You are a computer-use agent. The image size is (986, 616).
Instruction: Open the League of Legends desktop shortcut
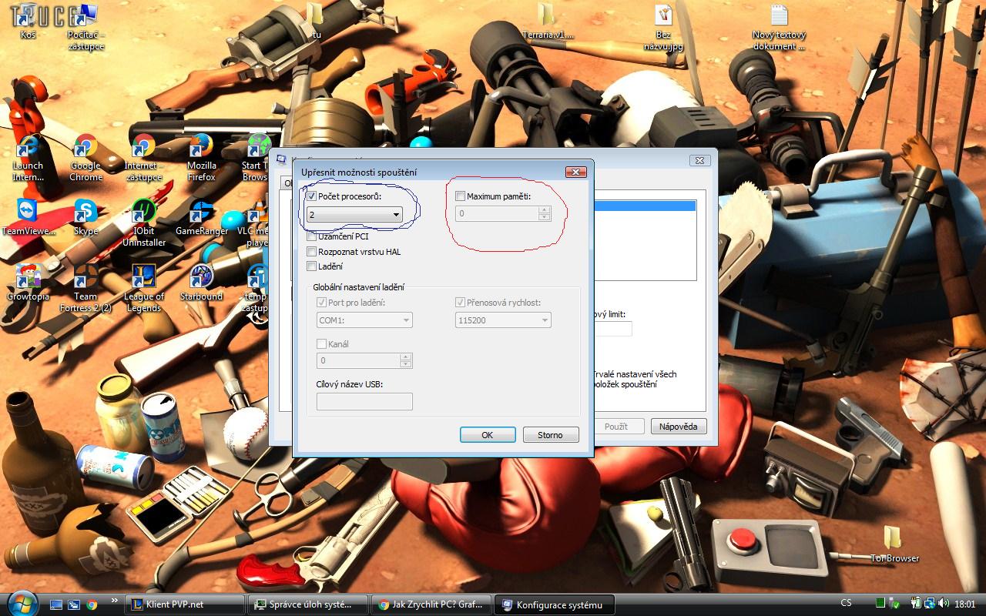pyautogui.click(x=143, y=288)
